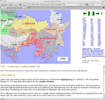The image size is (105, 100).
Task: Click the green left arrow for previous map
Action: click(85, 14)
